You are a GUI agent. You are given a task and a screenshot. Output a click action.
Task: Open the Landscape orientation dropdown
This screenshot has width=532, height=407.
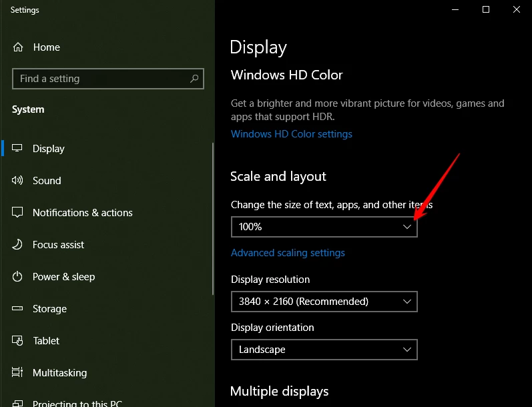[324, 350]
